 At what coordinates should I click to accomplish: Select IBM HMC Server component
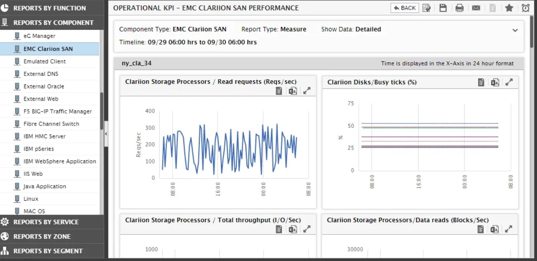tap(50, 136)
